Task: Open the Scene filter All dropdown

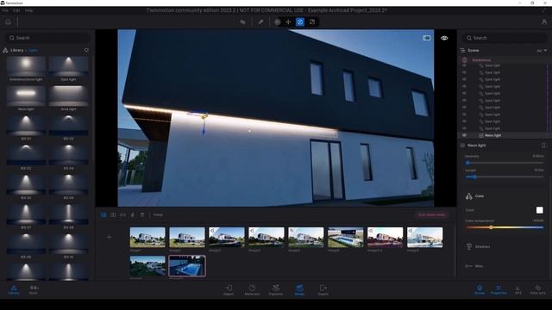Action: pyautogui.click(x=542, y=51)
